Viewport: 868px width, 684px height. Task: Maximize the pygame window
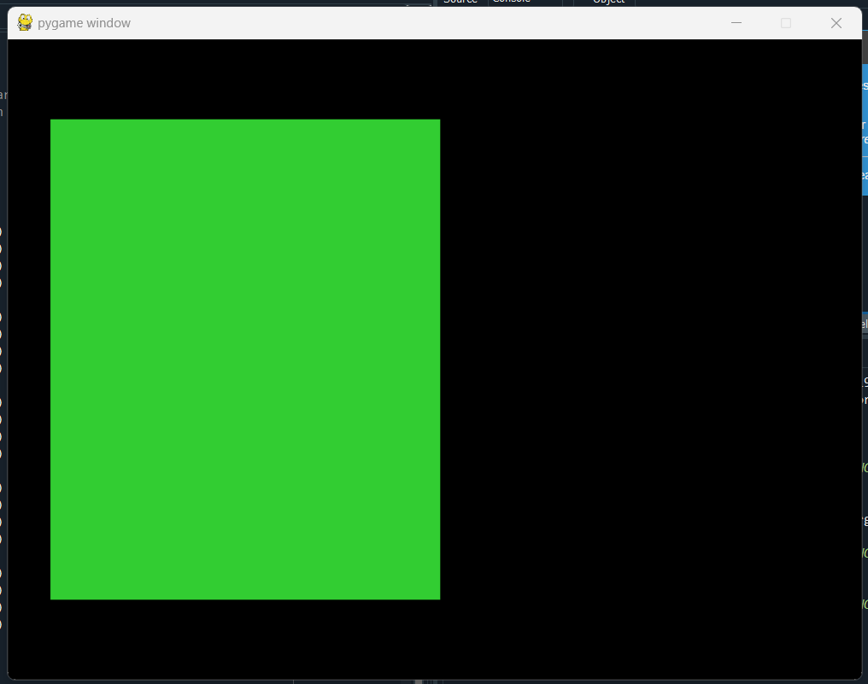(x=786, y=23)
